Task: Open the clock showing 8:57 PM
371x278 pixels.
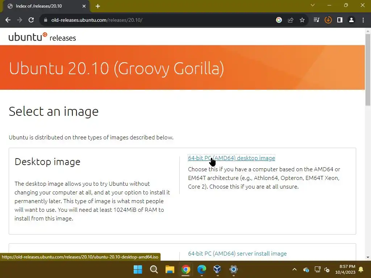Action: point(345,269)
